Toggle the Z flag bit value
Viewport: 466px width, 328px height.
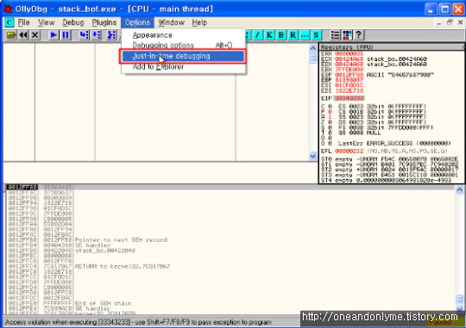click(330, 122)
